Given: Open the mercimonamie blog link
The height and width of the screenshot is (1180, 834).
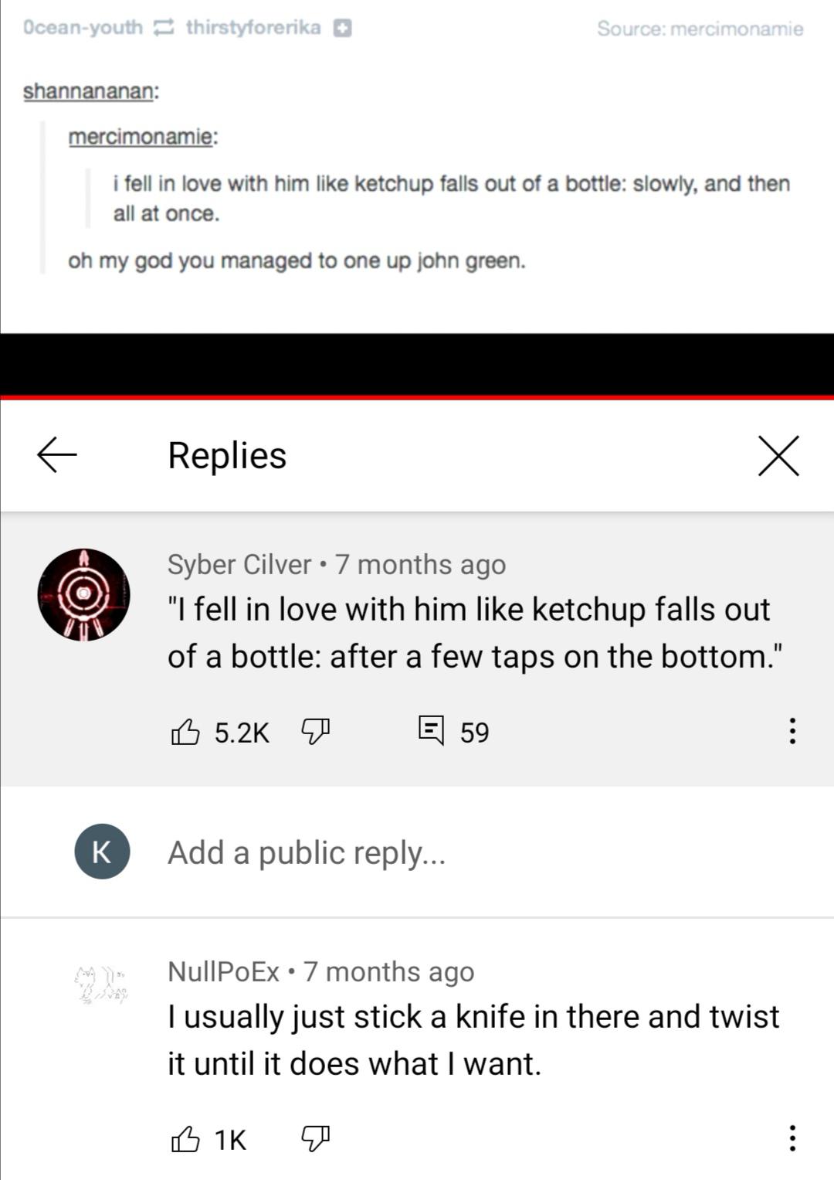Looking at the screenshot, I should click(141, 137).
